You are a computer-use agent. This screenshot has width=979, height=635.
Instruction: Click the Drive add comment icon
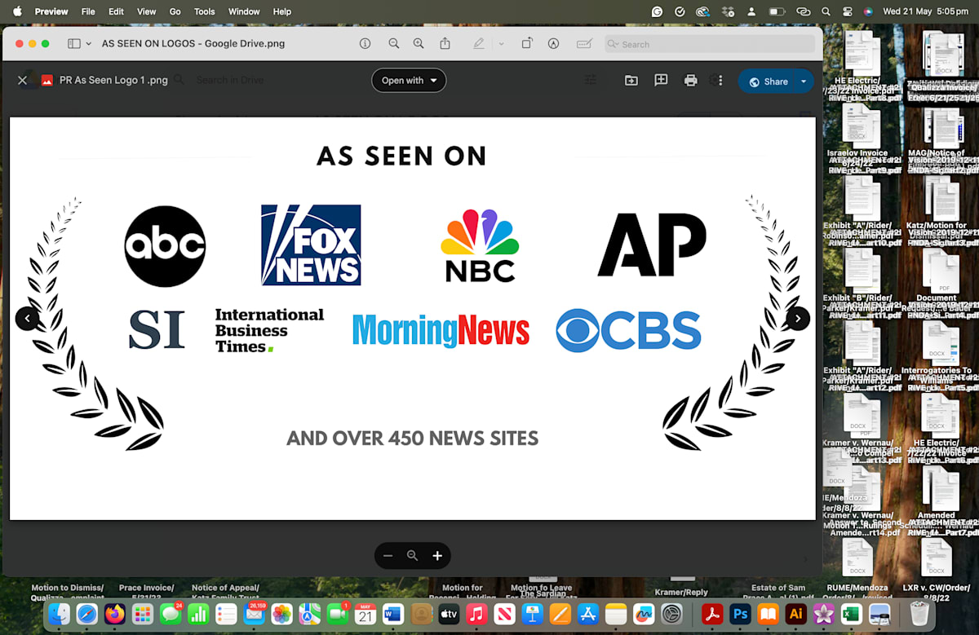click(661, 81)
